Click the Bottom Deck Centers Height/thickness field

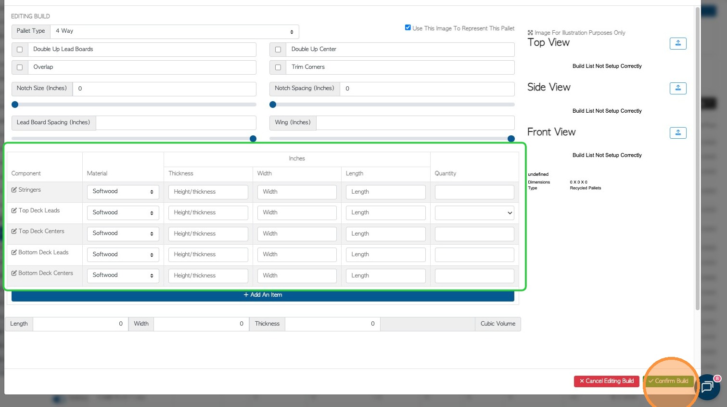tap(208, 276)
